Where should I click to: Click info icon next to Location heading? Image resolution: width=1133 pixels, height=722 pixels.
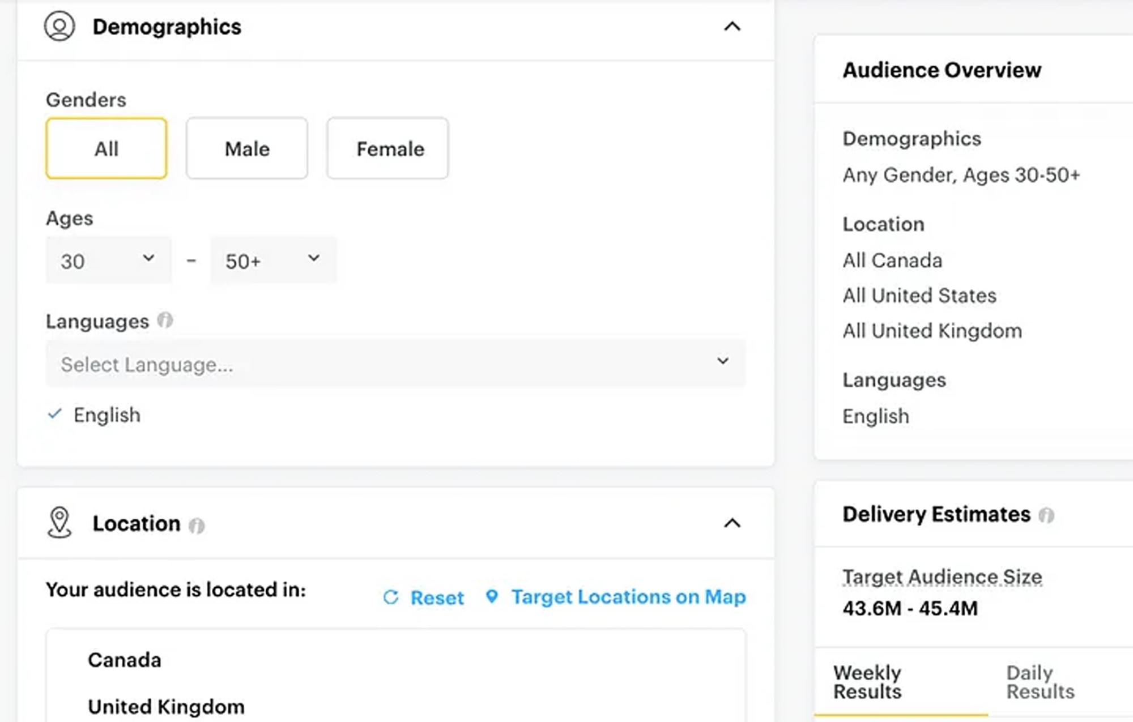coord(197,526)
